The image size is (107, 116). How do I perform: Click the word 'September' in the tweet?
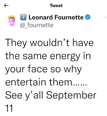71,95
